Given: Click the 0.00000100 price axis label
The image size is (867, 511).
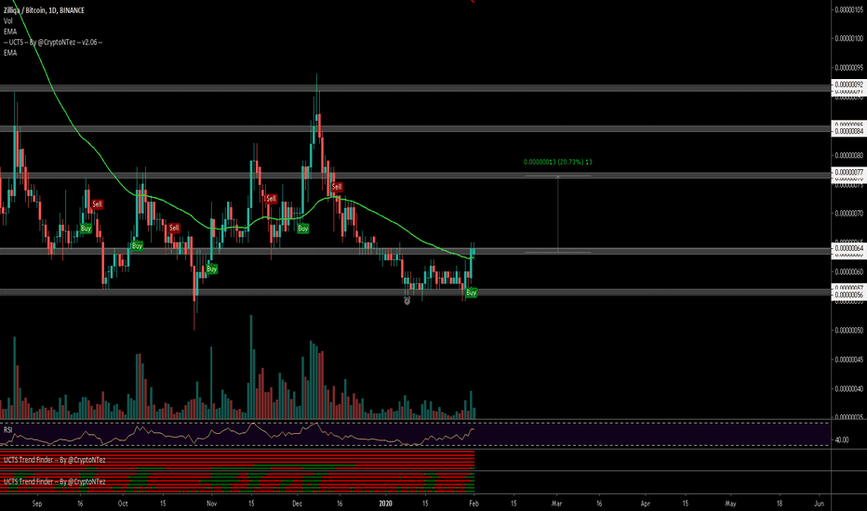Looking at the screenshot, I should point(848,39).
